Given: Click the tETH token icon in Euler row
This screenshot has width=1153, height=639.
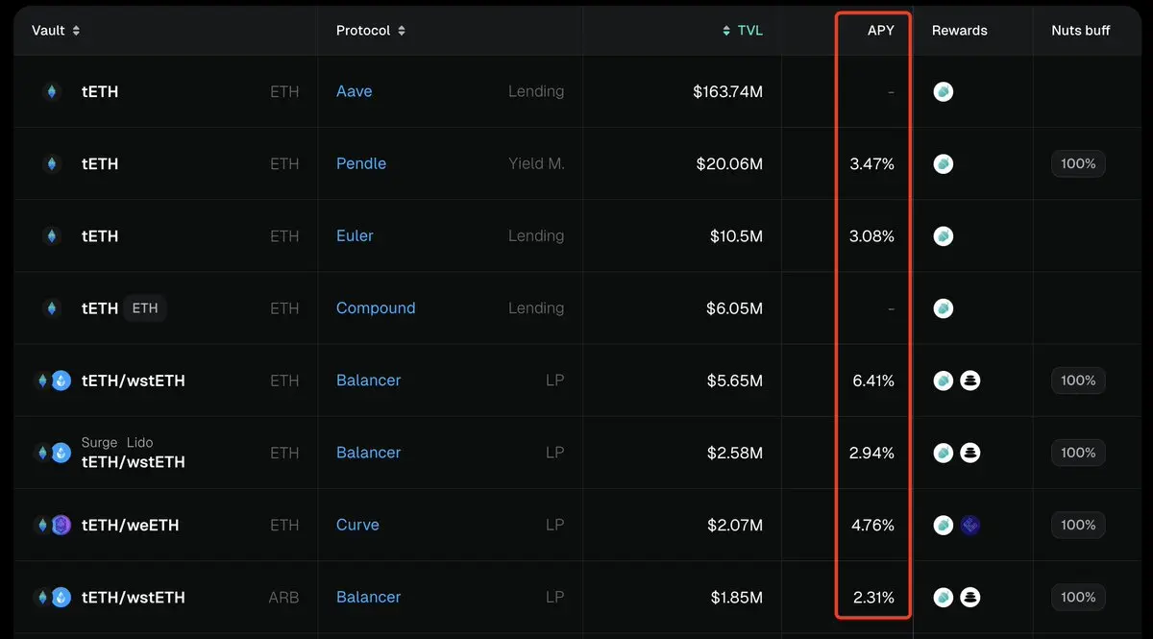Looking at the screenshot, I should pos(52,235).
